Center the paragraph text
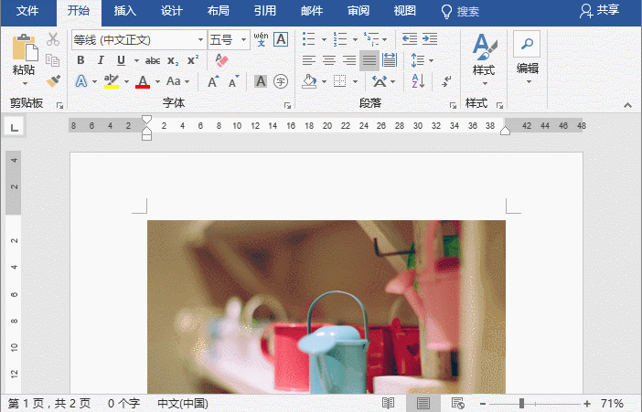 click(329, 60)
